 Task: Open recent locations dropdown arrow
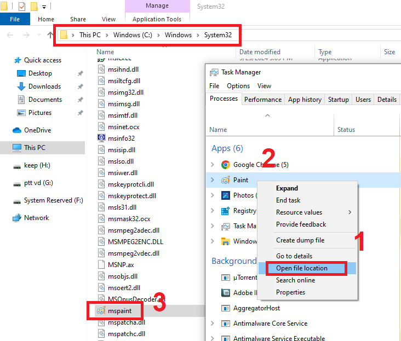(39, 34)
